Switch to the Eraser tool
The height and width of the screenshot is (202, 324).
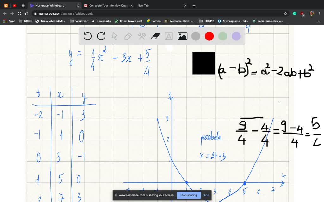(155, 36)
